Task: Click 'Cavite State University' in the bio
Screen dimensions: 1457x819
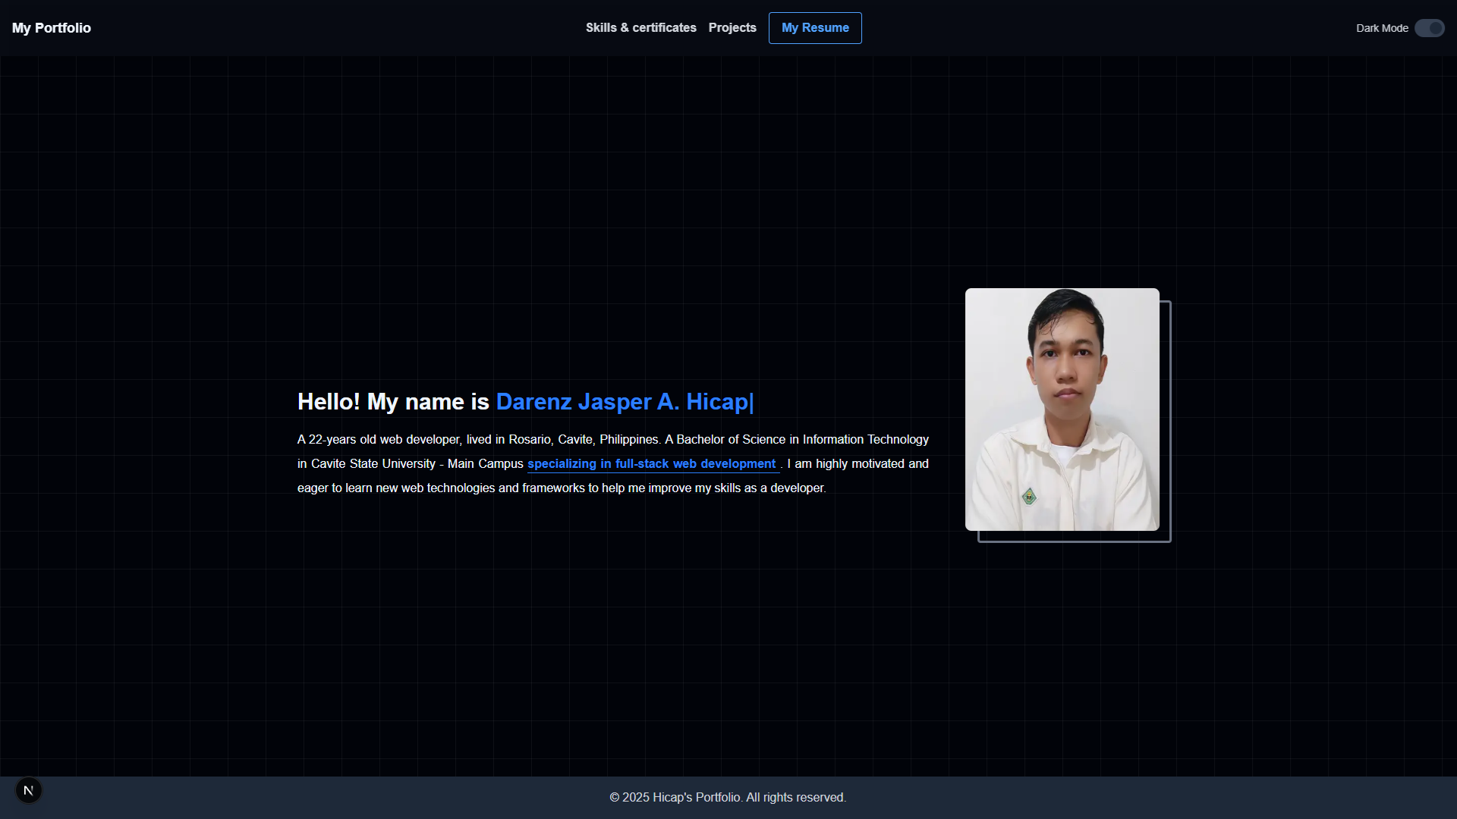Action: [373, 464]
